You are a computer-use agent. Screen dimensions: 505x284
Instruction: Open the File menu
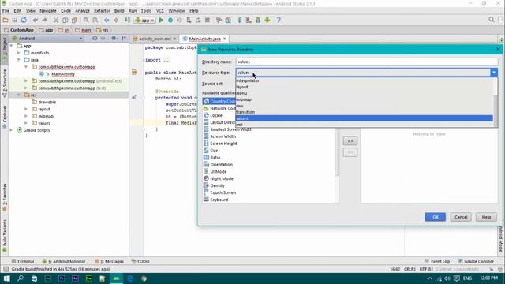click(x=6, y=10)
